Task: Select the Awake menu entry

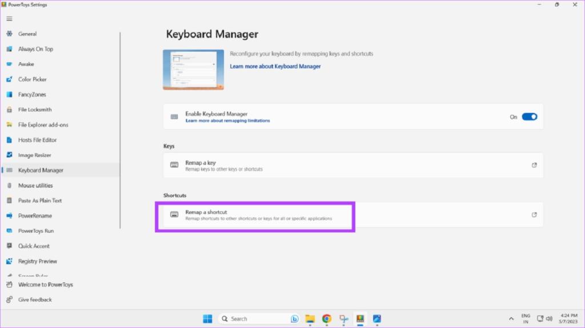Action: (x=61, y=64)
